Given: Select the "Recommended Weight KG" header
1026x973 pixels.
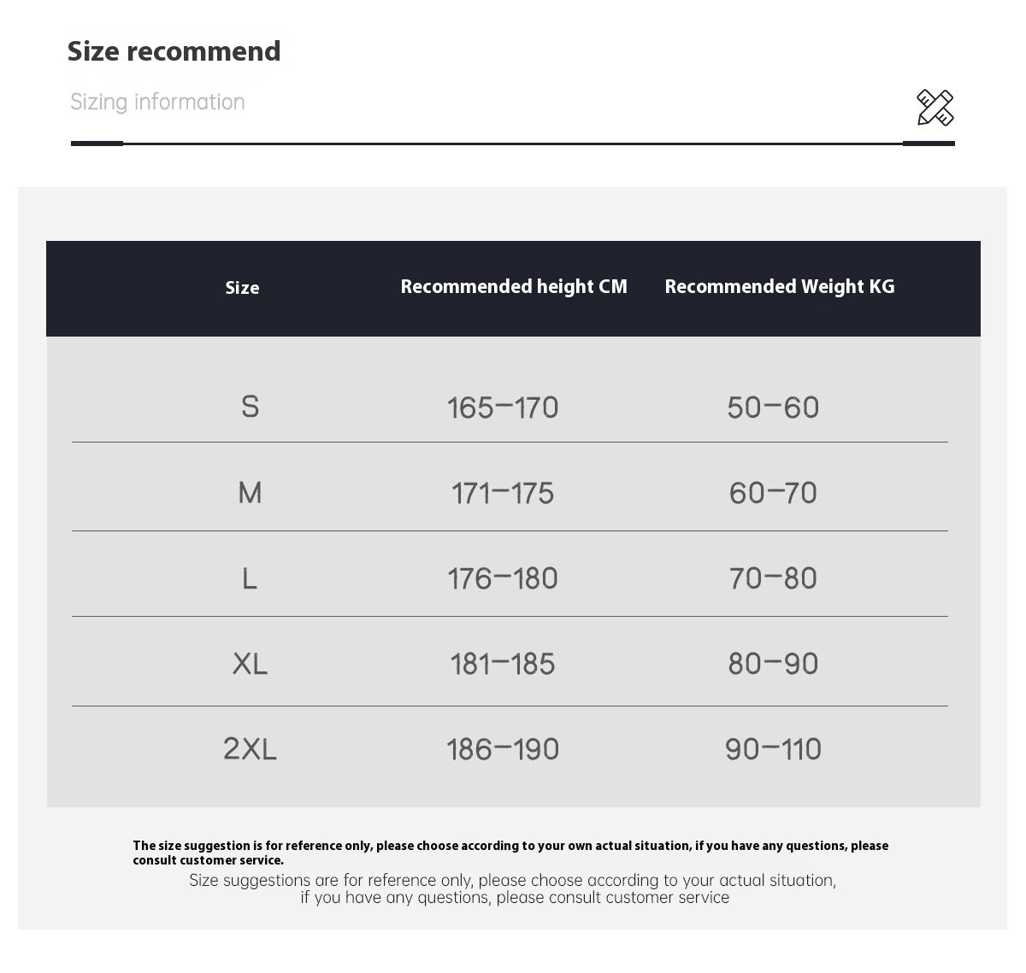Looking at the screenshot, I should [x=780, y=287].
